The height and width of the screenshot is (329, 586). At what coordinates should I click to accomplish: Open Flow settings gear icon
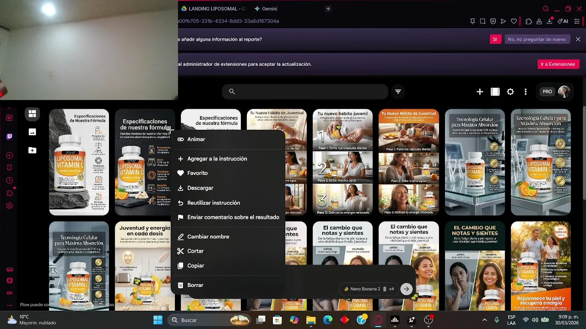pos(510,92)
